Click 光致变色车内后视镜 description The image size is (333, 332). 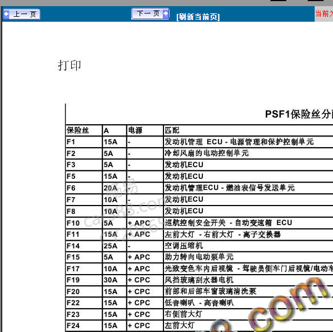(199, 268)
